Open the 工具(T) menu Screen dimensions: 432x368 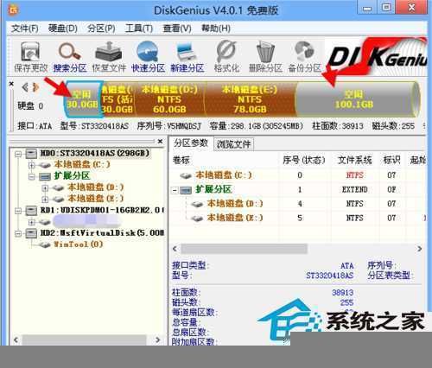click(139, 29)
